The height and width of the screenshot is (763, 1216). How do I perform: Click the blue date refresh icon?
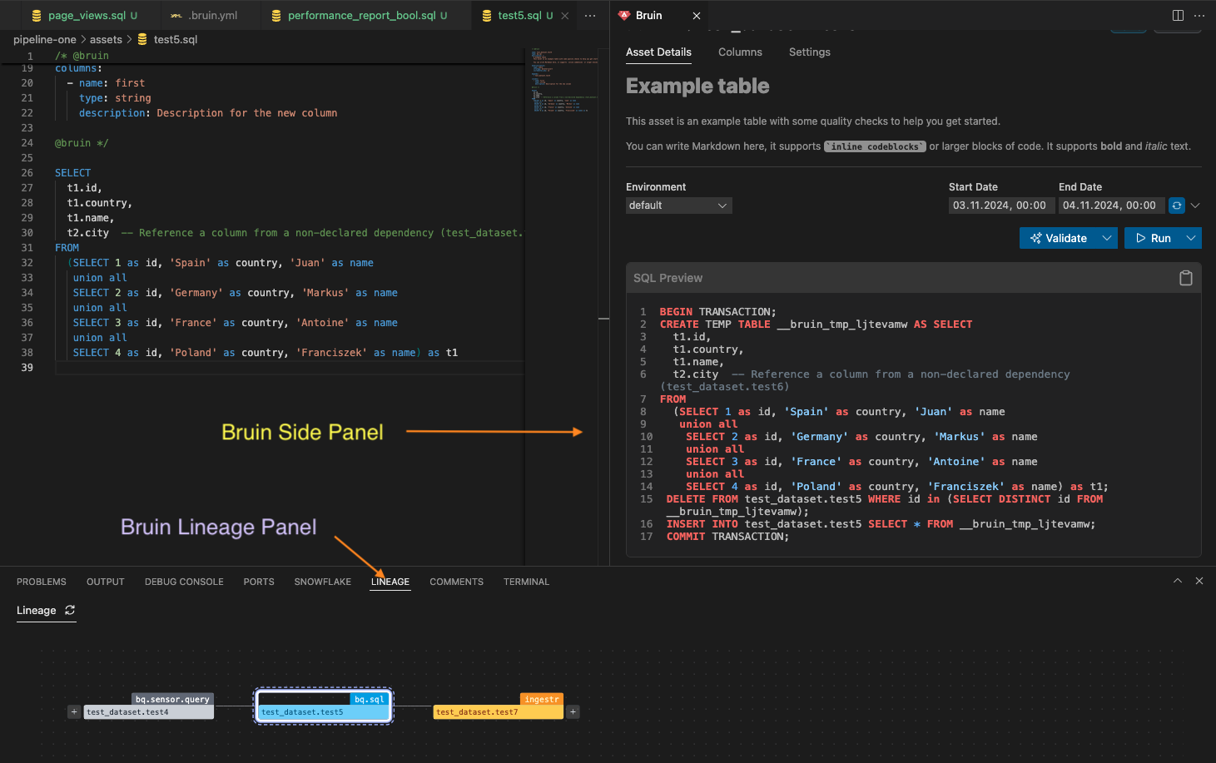1177,206
